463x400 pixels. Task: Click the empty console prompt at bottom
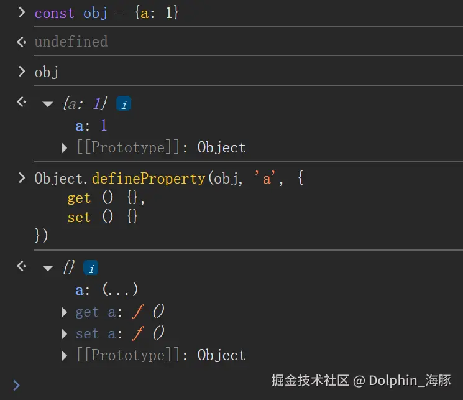click(186, 386)
